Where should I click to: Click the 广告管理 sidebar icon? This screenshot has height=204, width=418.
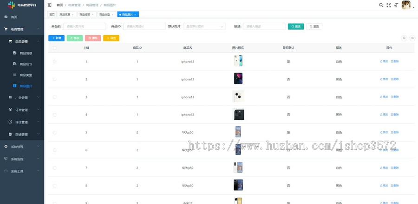coord(10,97)
